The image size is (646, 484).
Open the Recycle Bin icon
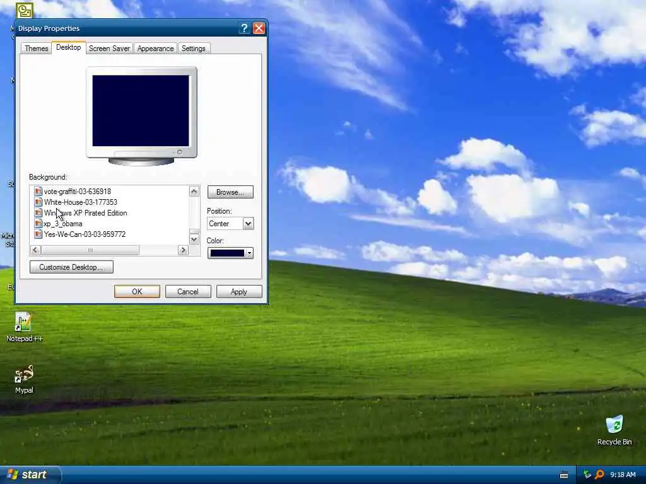pos(614,430)
